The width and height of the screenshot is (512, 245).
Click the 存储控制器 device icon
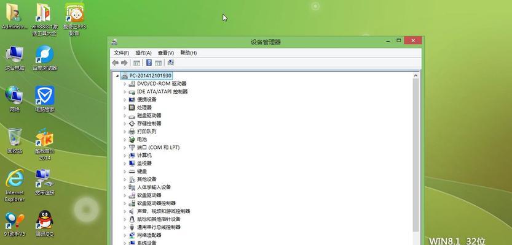(132, 124)
